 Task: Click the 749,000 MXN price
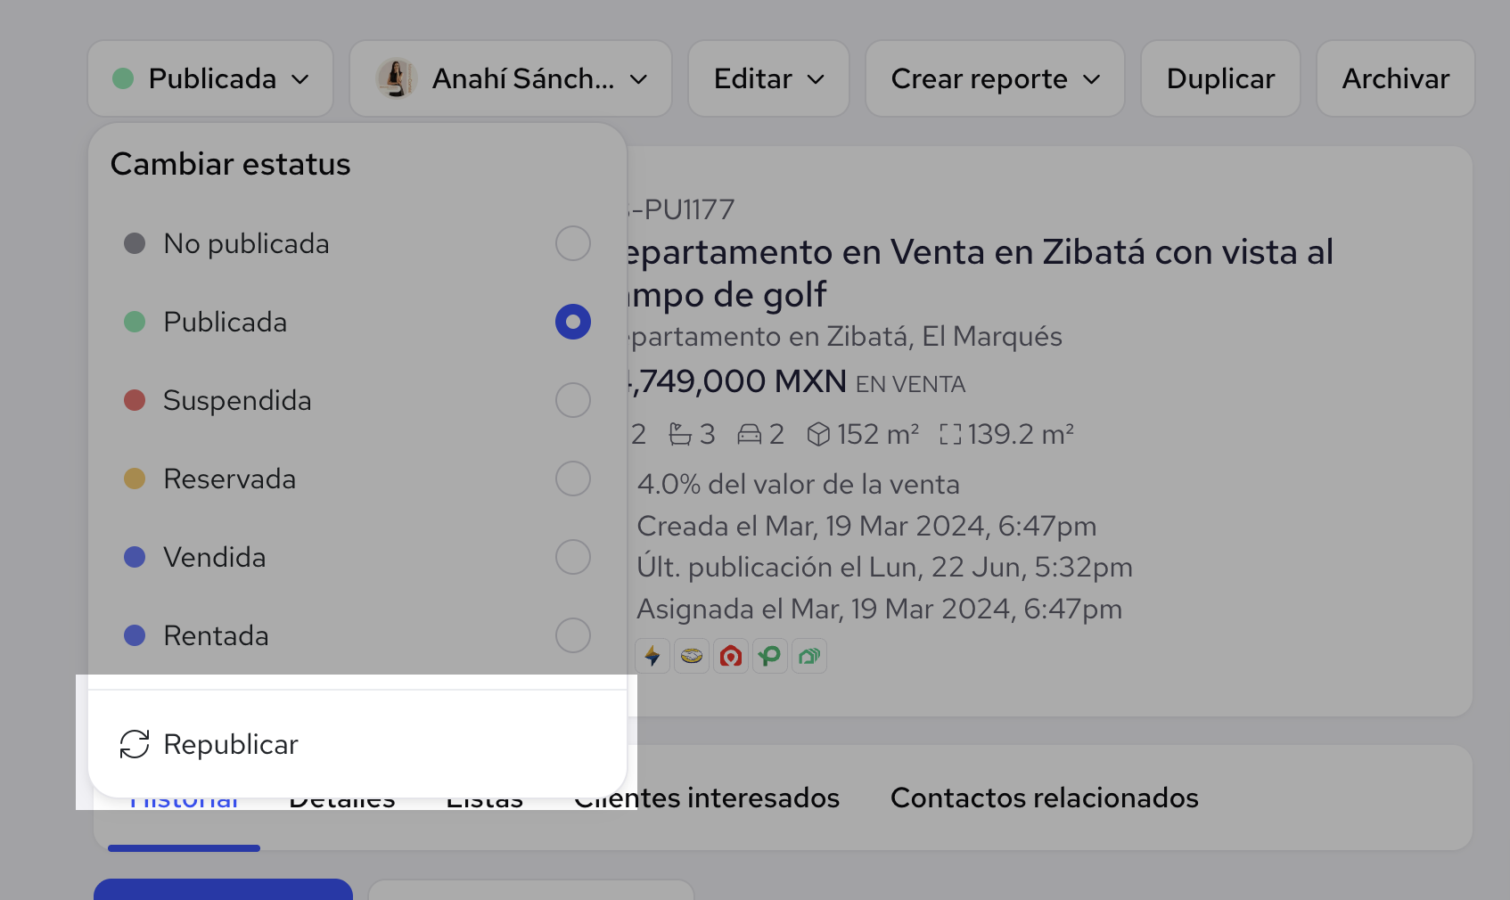tap(737, 381)
